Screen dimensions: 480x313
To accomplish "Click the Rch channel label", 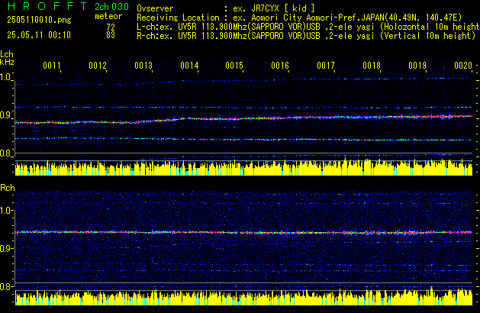I will [x=8, y=188].
